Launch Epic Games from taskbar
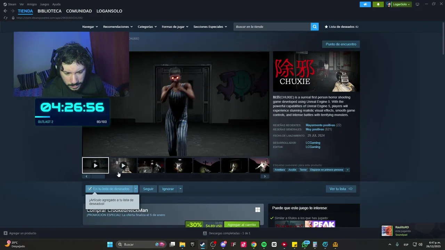Viewport: 445px width, 250px height. click(192, 244)
